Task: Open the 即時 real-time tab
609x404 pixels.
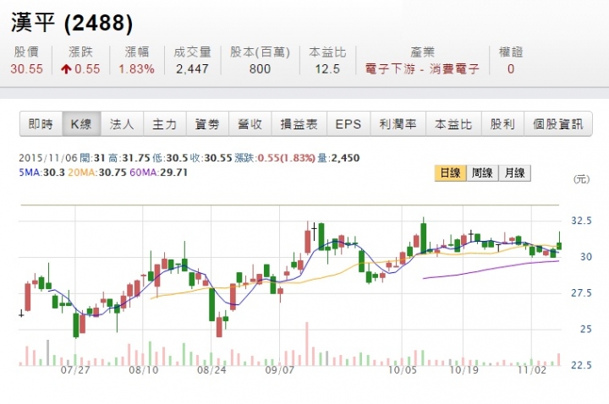Action: 41,124
